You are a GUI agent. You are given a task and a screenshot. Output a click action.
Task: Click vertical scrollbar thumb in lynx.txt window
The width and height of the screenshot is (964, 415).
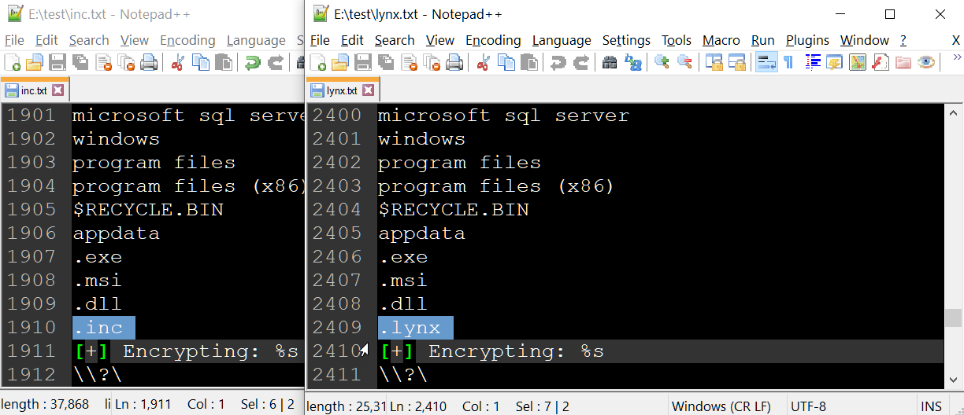953,318
